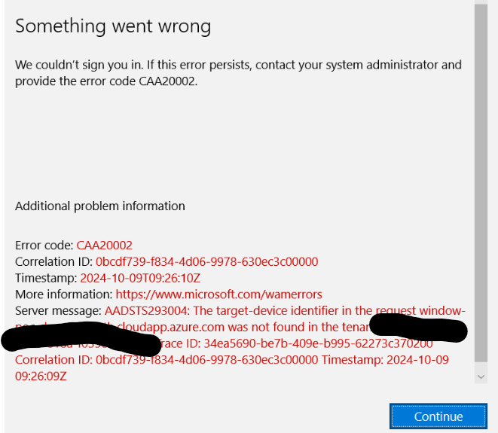The height and width of the screenshot is (433, 498).
Task: Click the first Correlation ID value
Action: 206,261
